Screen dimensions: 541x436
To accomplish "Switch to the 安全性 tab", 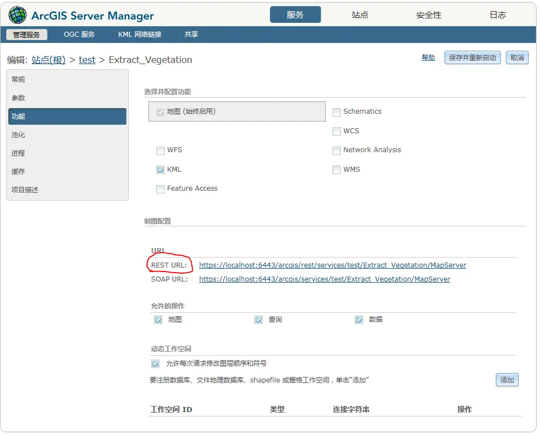I will coord(428,15).
